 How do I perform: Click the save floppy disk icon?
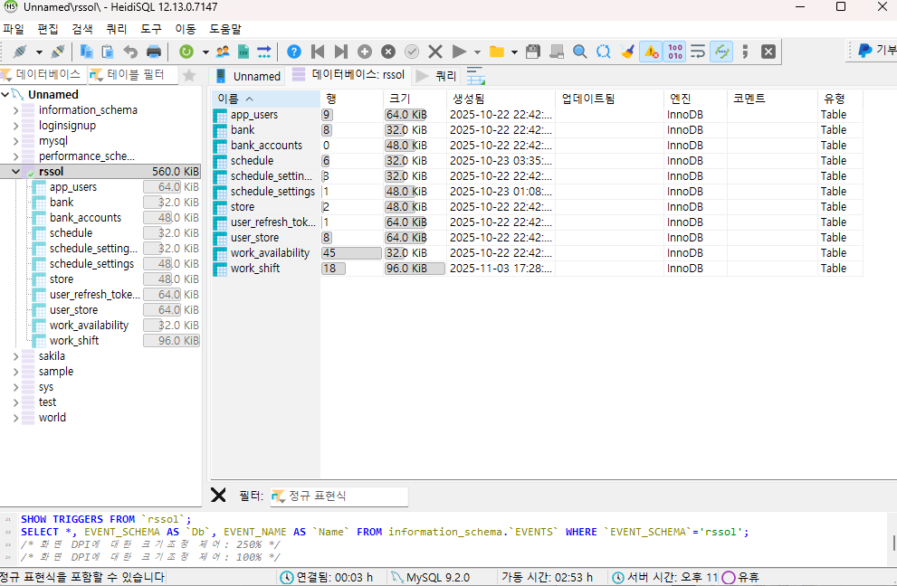(x=533, y=52)
